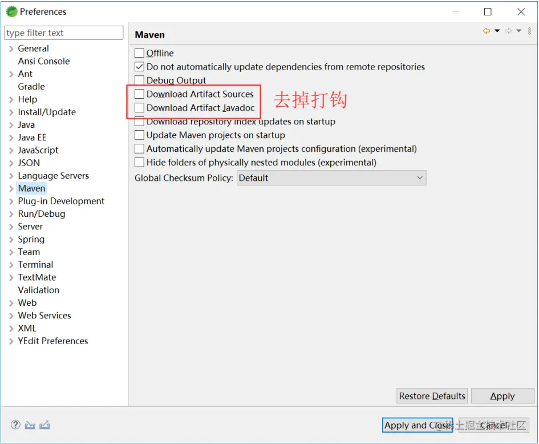Click the import preferences icon
This screenshot has width=539, height=444.
tap(30, 425)
